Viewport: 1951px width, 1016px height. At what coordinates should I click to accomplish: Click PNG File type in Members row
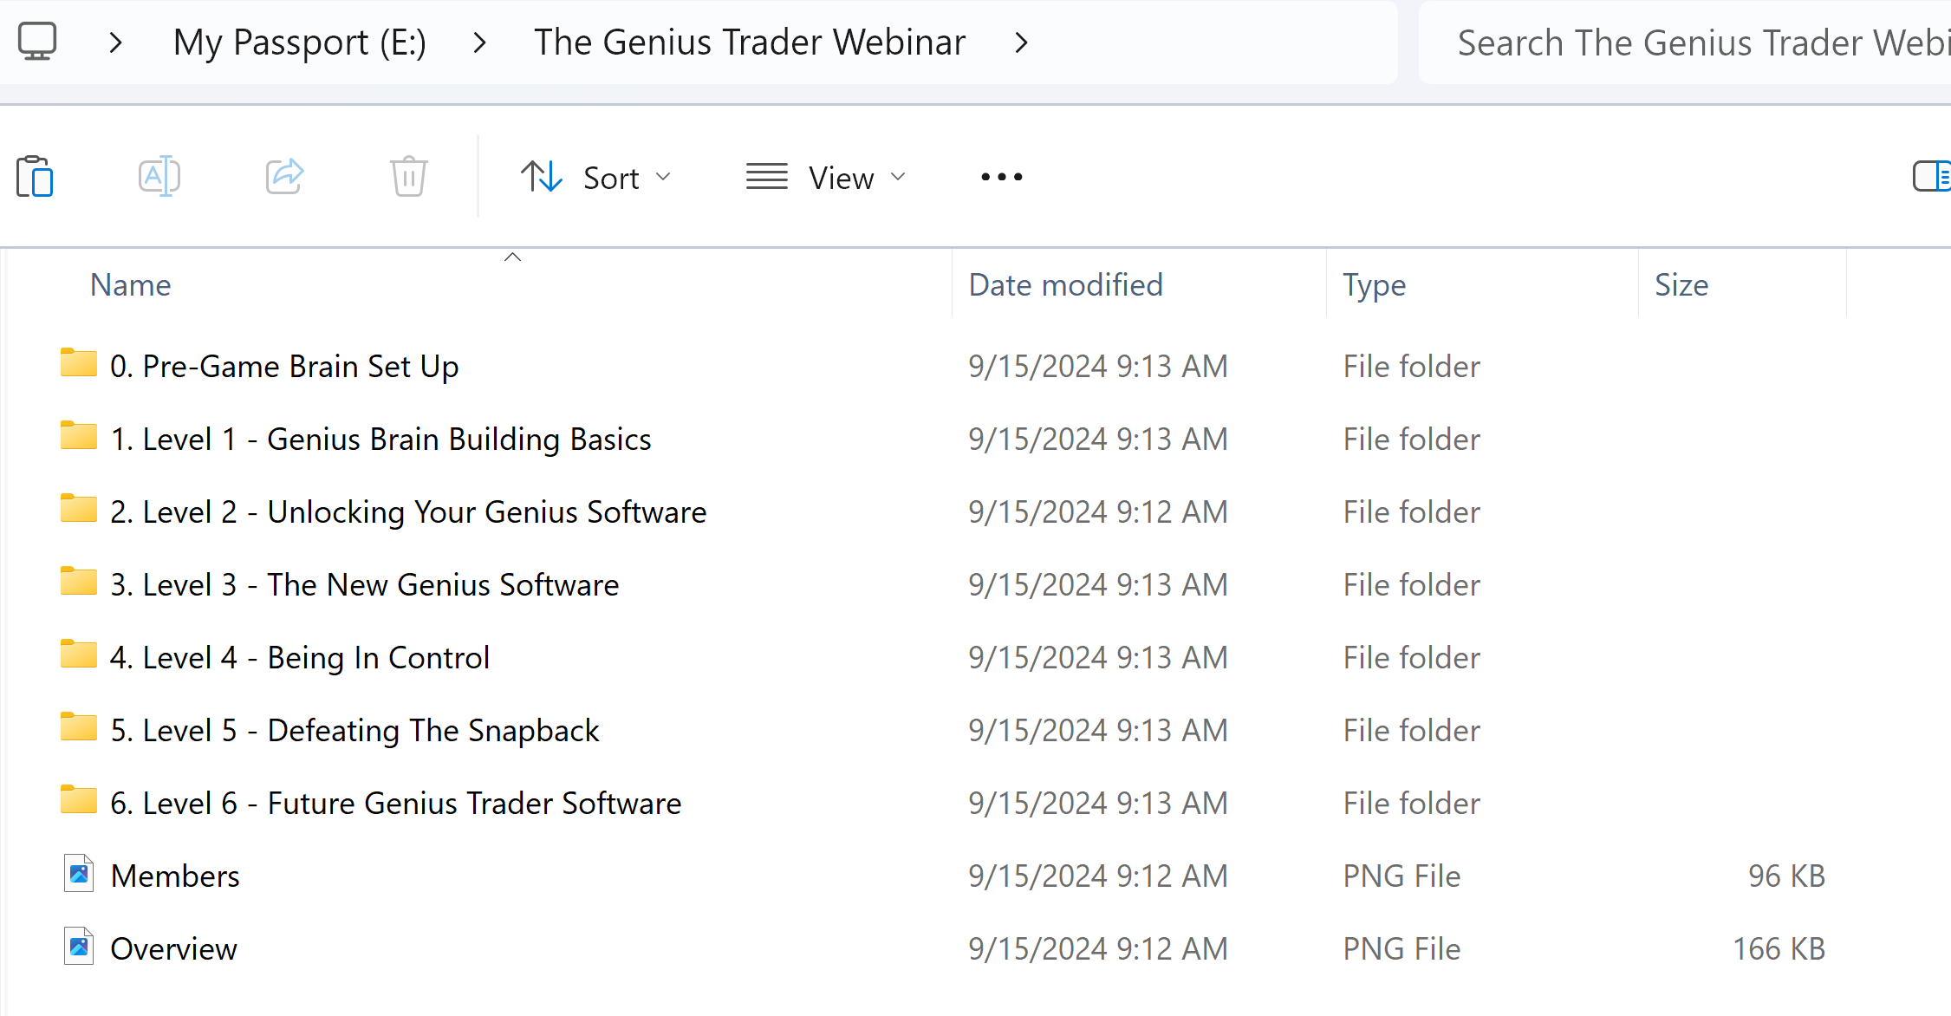tap(1401, 876)
